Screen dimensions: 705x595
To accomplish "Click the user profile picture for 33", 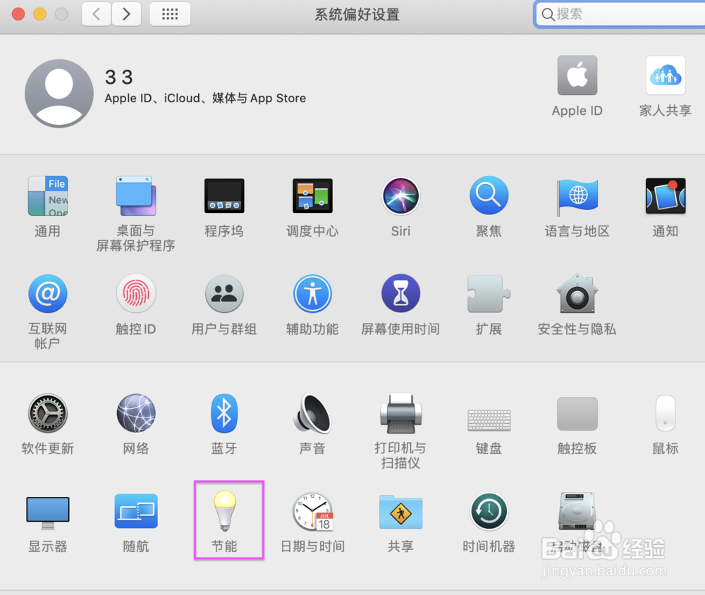I will coord(59,92).
